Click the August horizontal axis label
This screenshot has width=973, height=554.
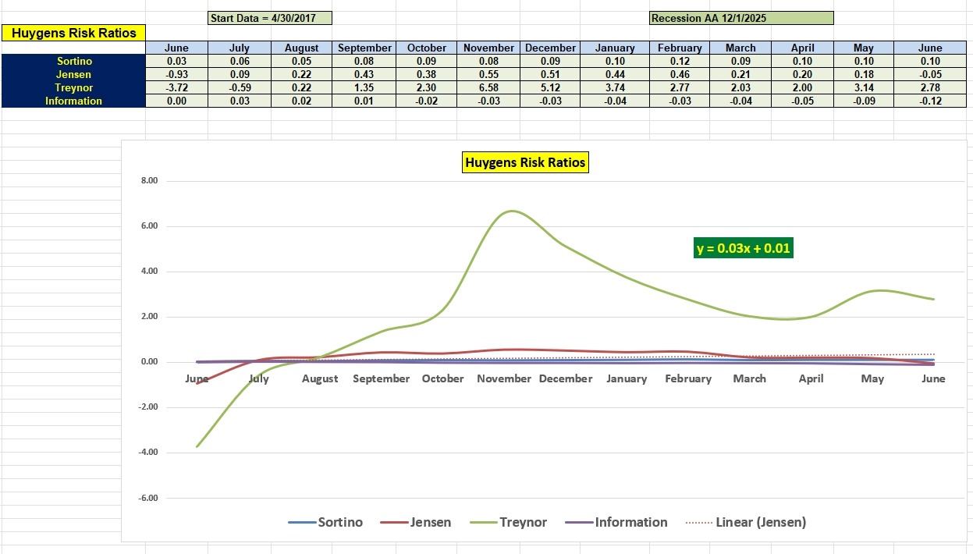pyautogui.click(x=320, y=378)
